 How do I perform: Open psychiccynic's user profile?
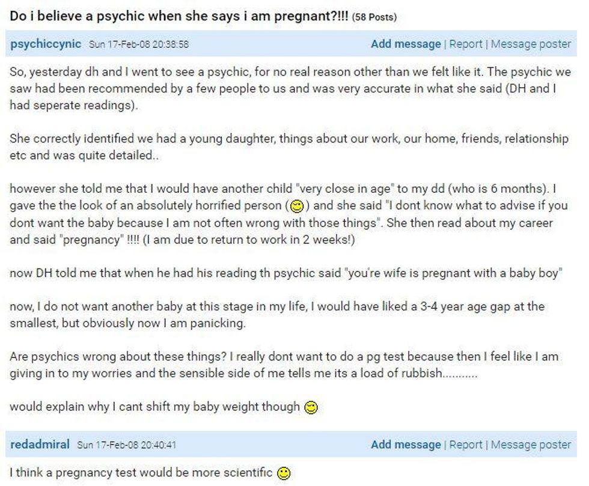[46, 44]
